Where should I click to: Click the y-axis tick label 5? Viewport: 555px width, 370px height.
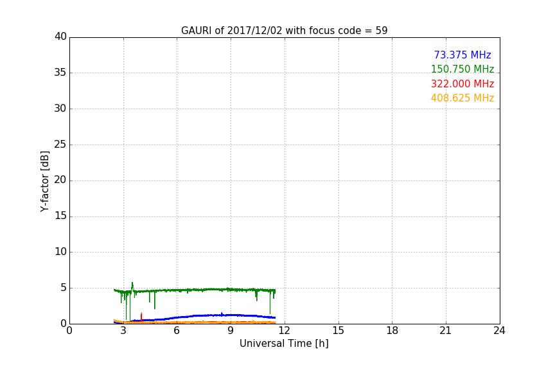pos(64,288)
